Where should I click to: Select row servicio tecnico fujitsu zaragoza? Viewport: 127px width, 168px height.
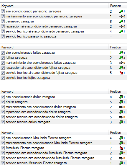[x=64, y=78]
